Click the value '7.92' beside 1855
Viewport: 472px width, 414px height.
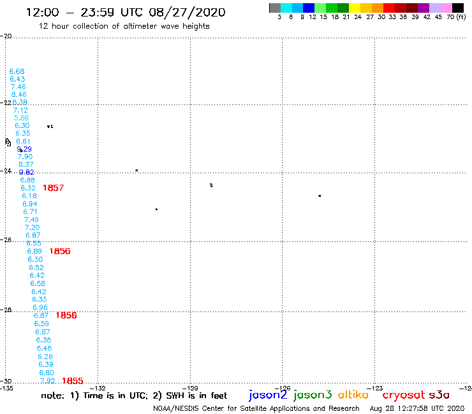click(48, 381)
